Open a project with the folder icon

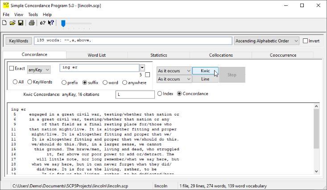click(12, 23)
